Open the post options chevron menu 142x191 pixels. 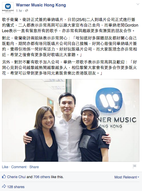(138, 4)
